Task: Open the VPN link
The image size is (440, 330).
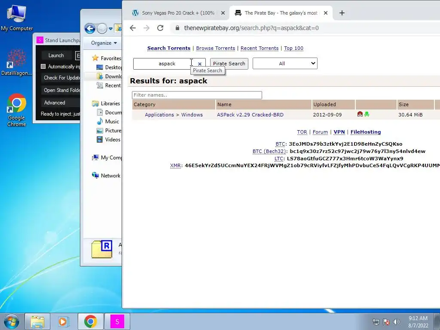Action: tap(339, 132)
